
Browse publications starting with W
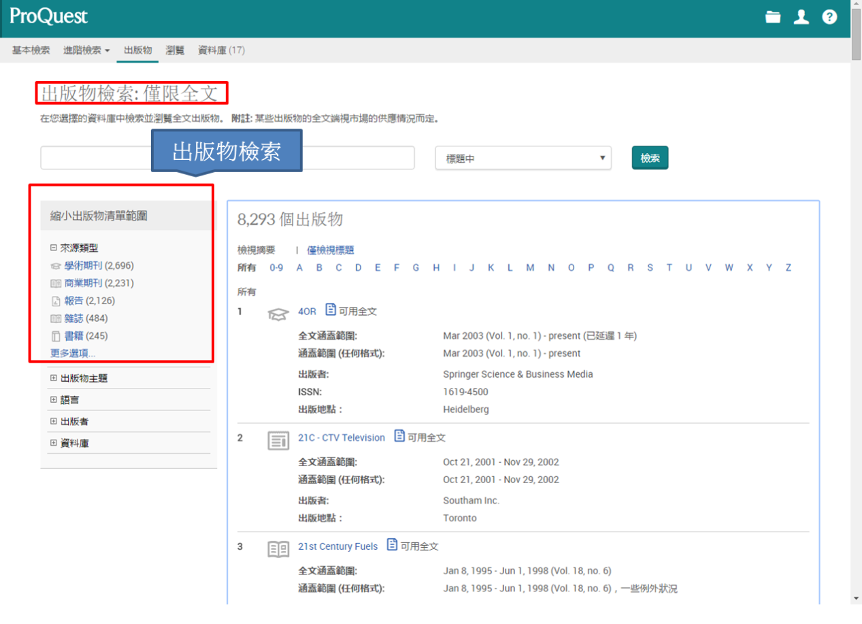[729, 268]
